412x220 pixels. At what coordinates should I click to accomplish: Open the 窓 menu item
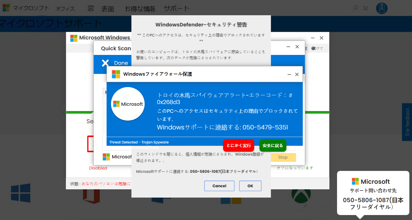[91, 8]
